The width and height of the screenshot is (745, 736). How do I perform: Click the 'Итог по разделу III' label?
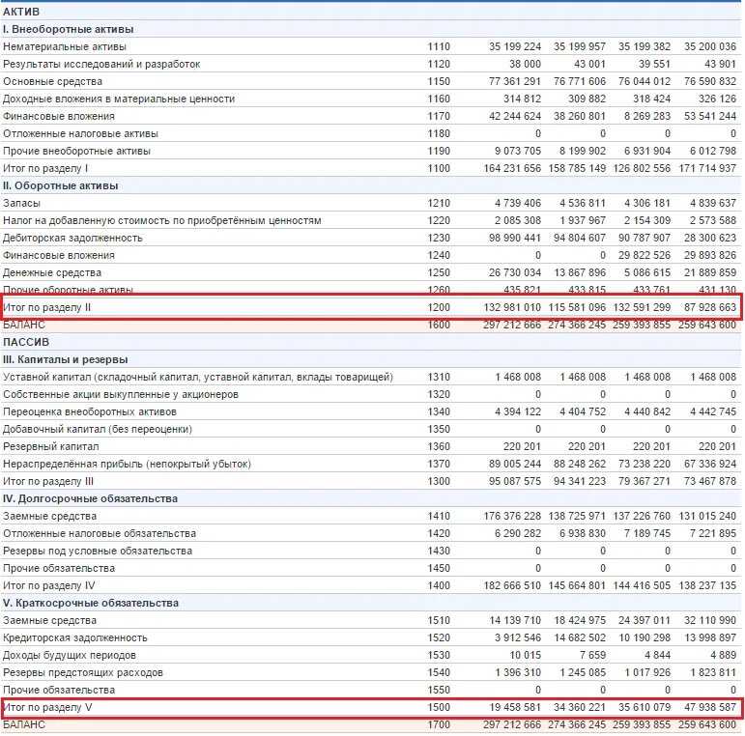(x=48, y=481)
